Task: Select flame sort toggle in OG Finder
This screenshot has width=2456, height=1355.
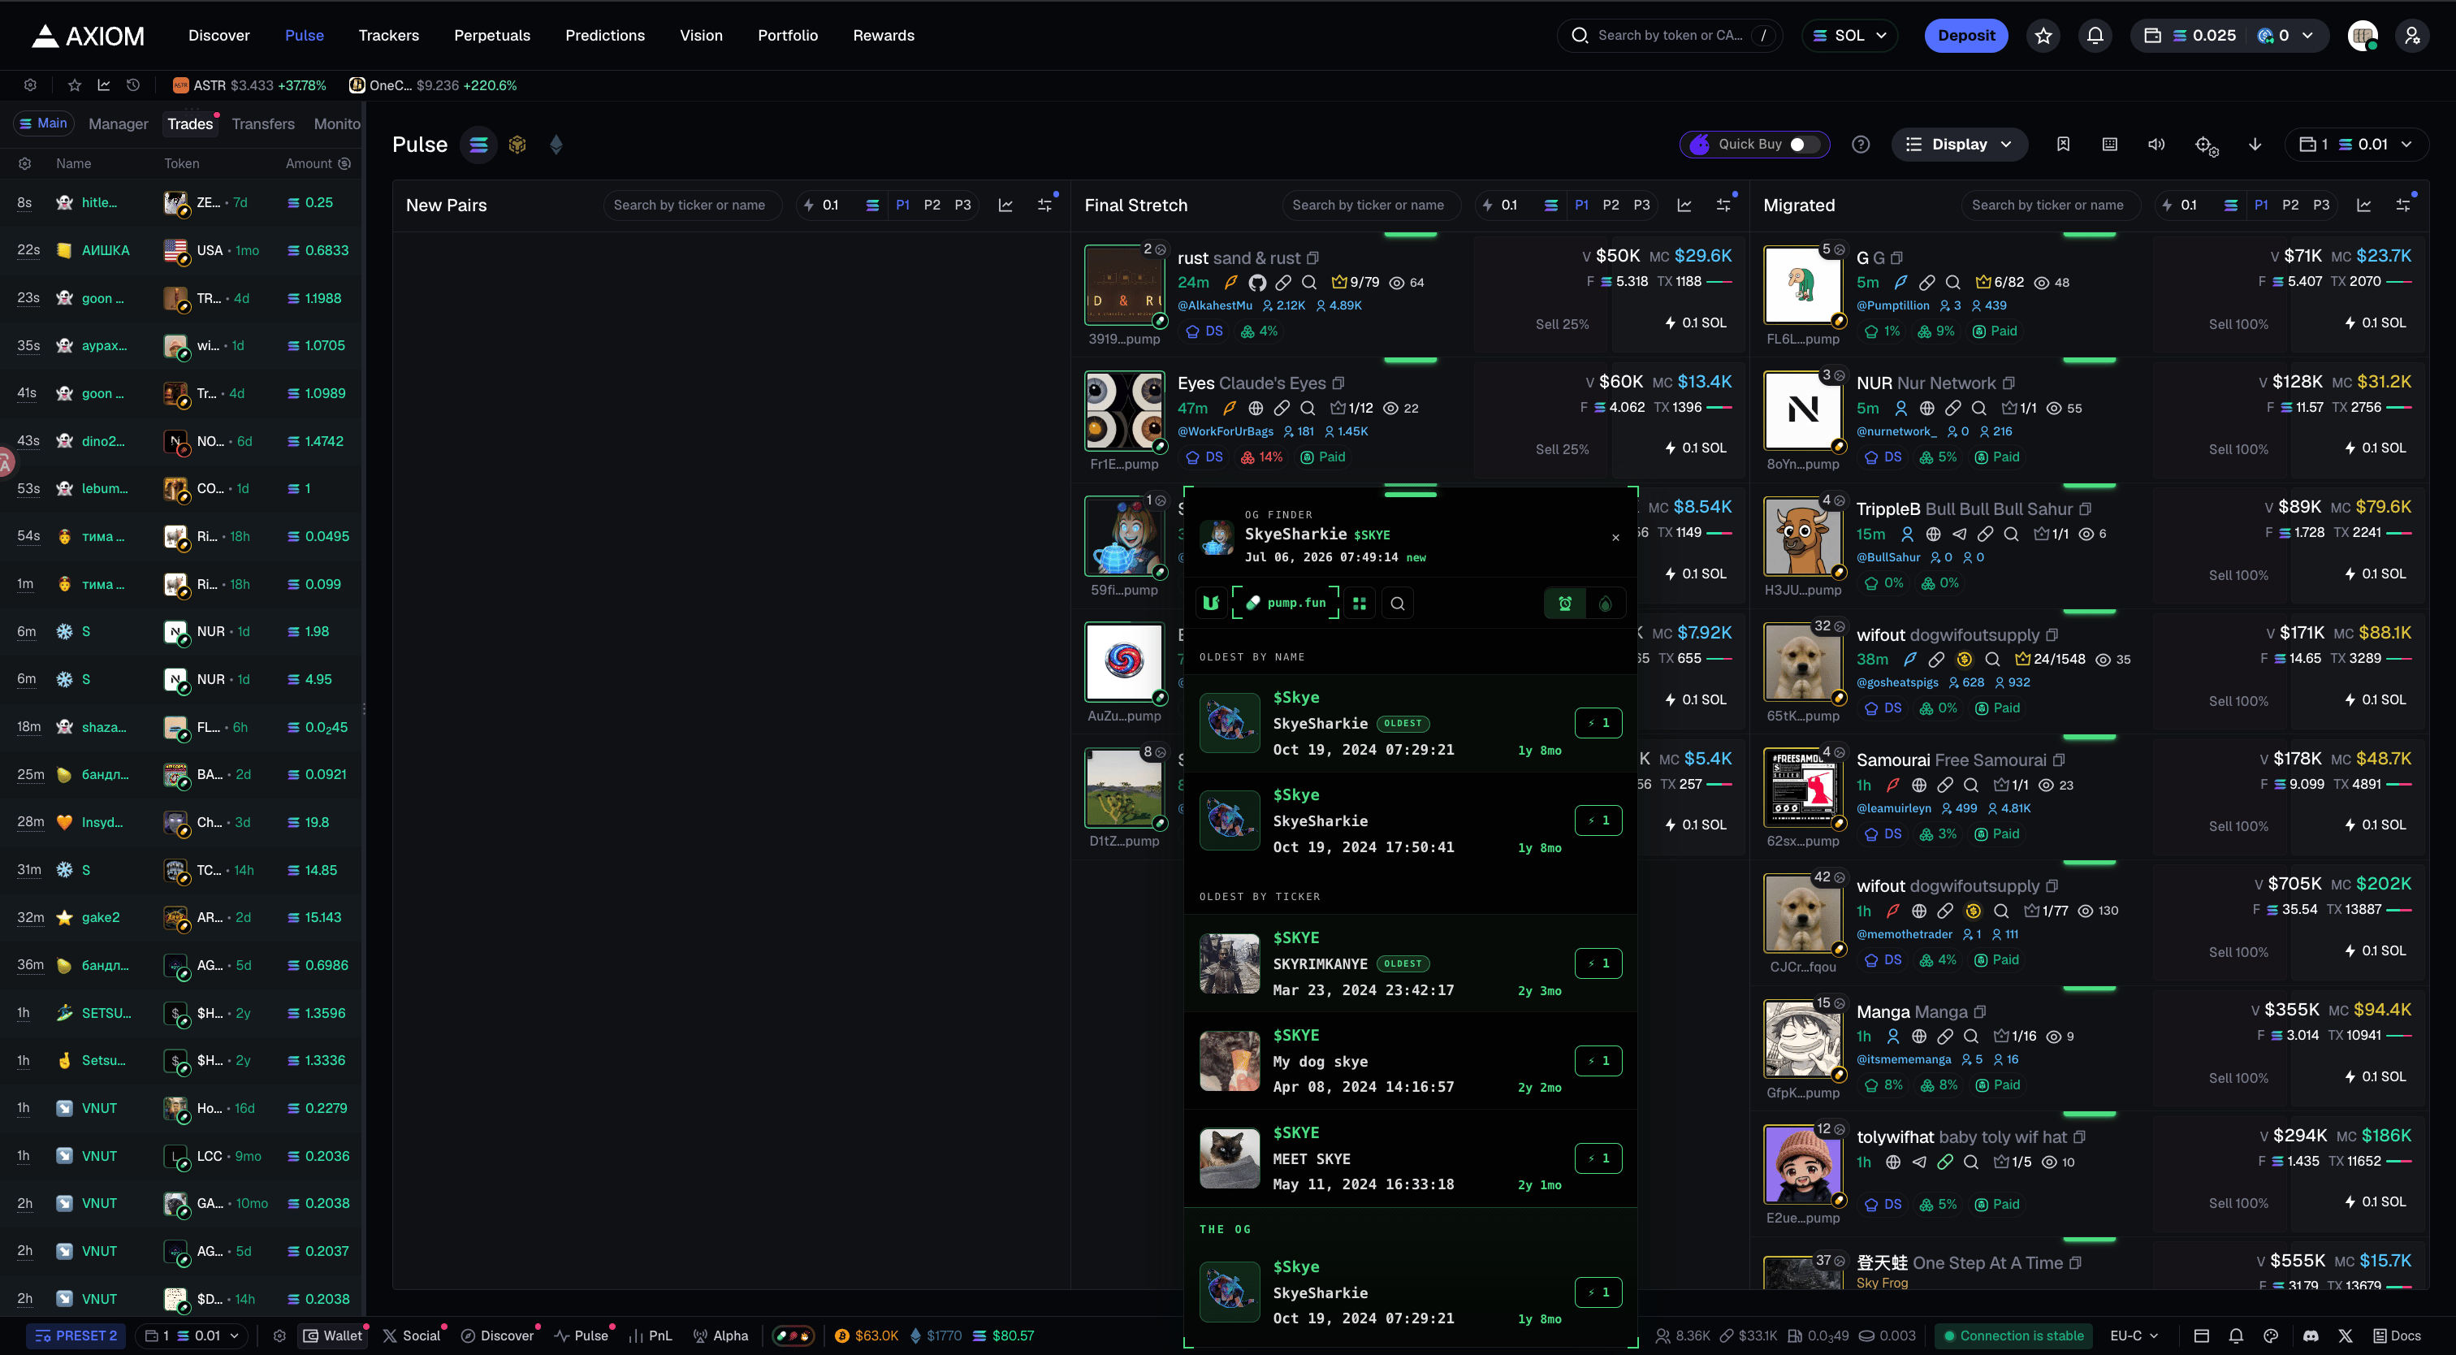Action: click(1606, 603)
